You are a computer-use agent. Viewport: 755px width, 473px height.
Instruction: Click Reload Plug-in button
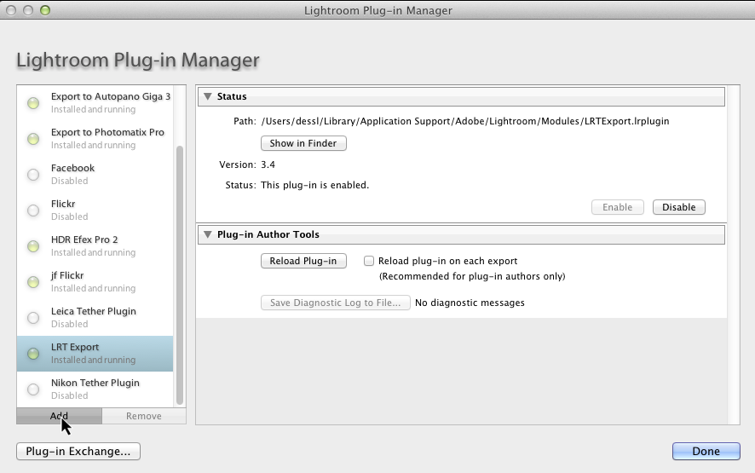tap(303, 261)
